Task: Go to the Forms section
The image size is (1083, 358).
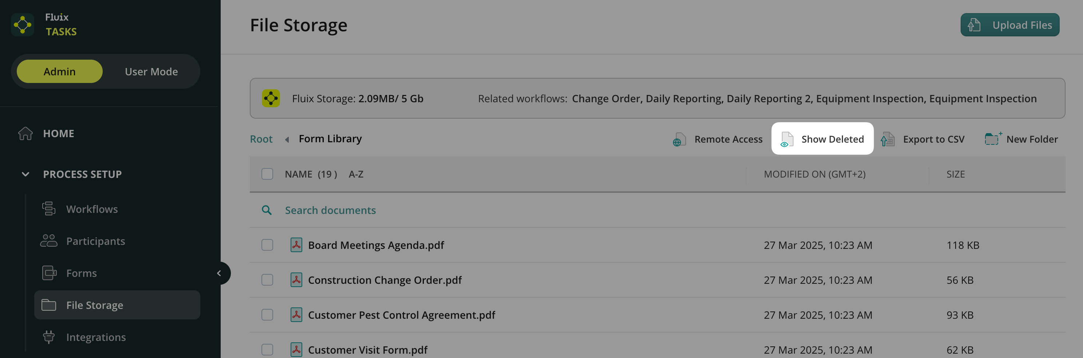Action: (x=81, y=273)
